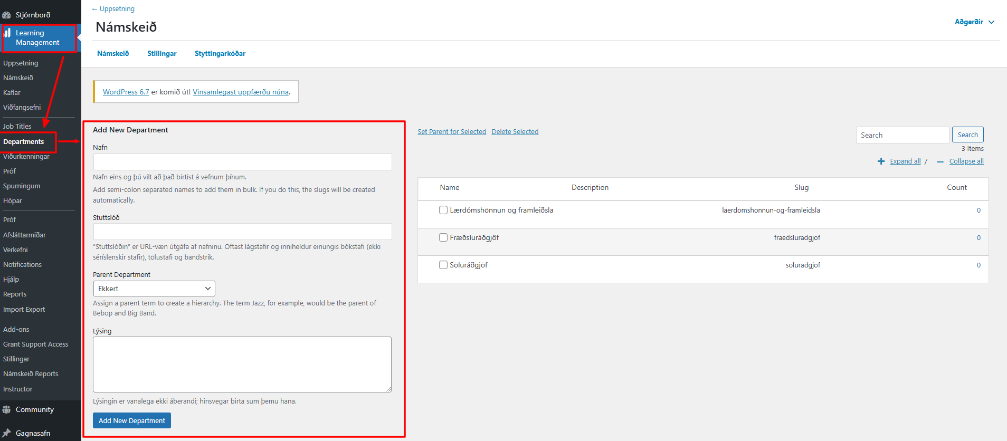Image resolution: width=1007 pixels, height=441 pixels.
Task: Tick the Lærdómshönnun og framleiðsla checkbox
Action: point(443,210)
